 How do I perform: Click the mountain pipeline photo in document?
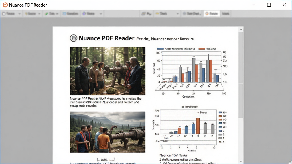pyautogui.click(x=108, y=132)
